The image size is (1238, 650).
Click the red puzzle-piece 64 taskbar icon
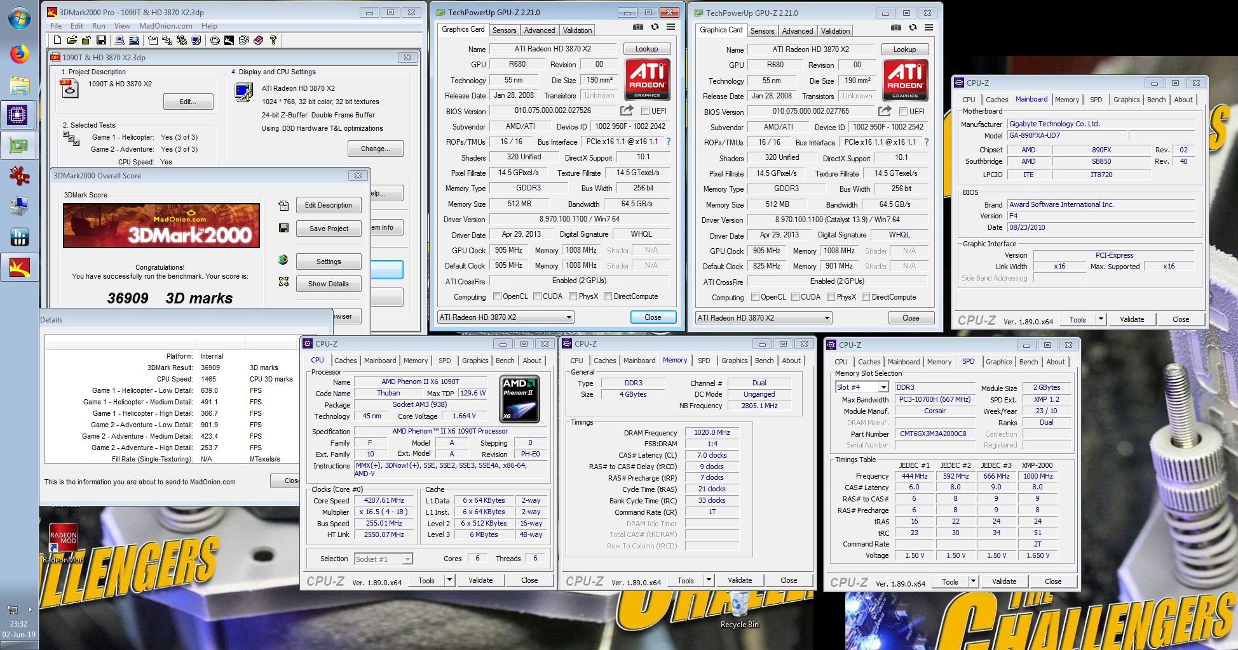(19, 176)
